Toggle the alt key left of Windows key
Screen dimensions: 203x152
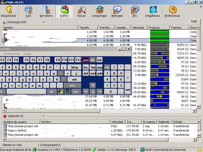pyautogui.click(x=52, y=91)
